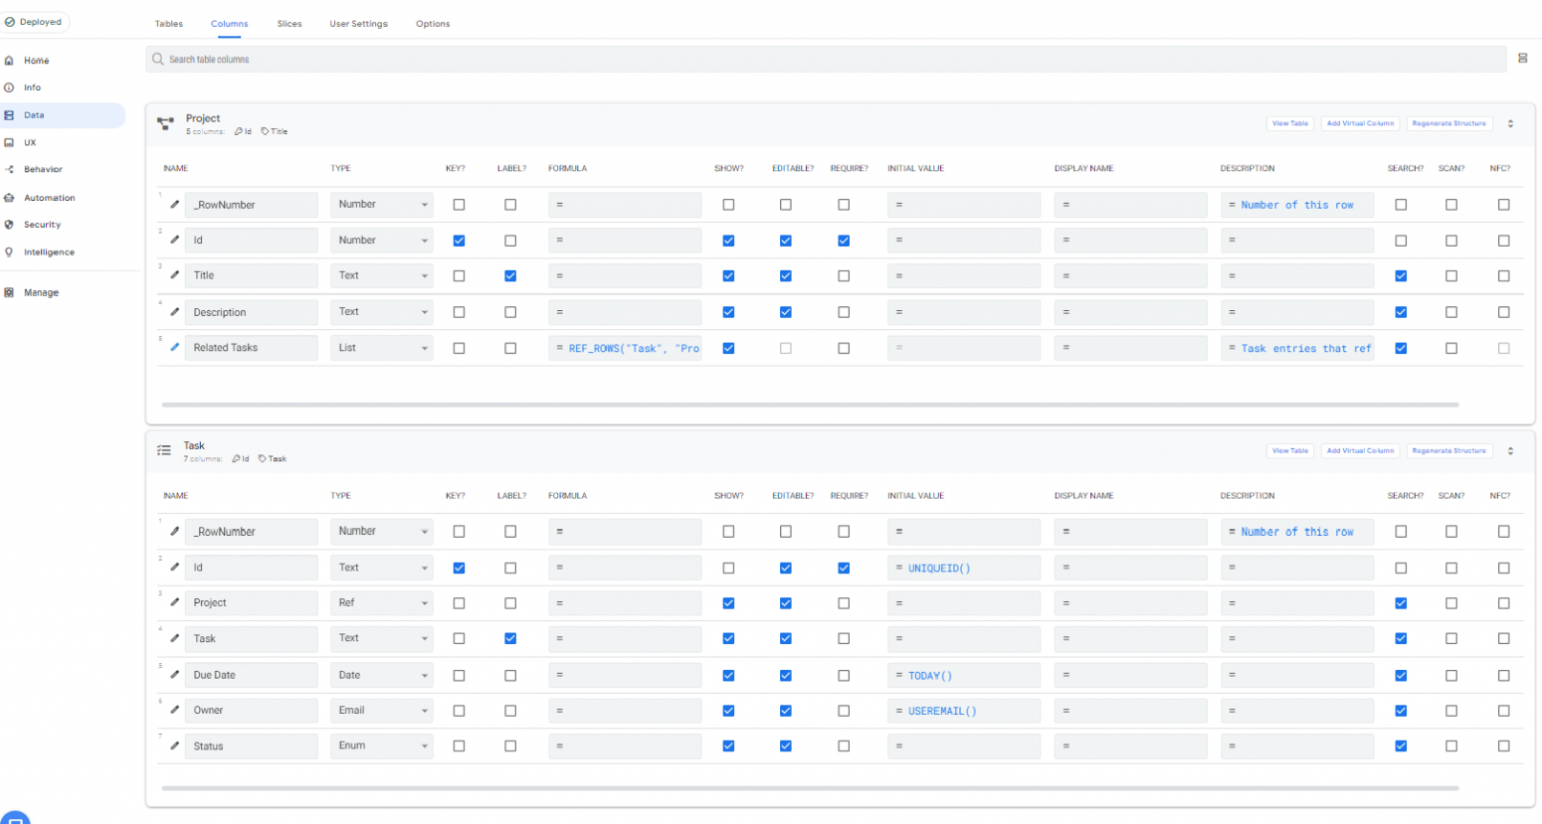
Task: Switch to the User Settings tab
Action: [359, 24]
